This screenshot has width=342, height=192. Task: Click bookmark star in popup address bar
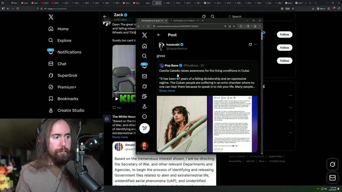tap(234, 26)
